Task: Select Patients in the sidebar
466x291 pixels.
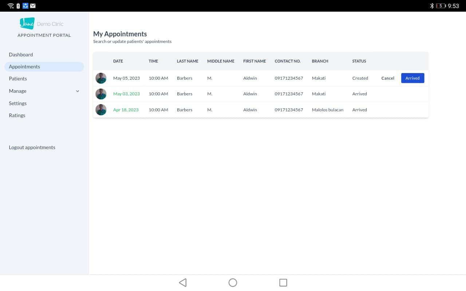Action: coord(18,79)
